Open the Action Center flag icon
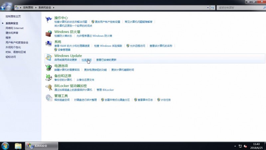The image size is (266, 150). [x=49, y=20]
